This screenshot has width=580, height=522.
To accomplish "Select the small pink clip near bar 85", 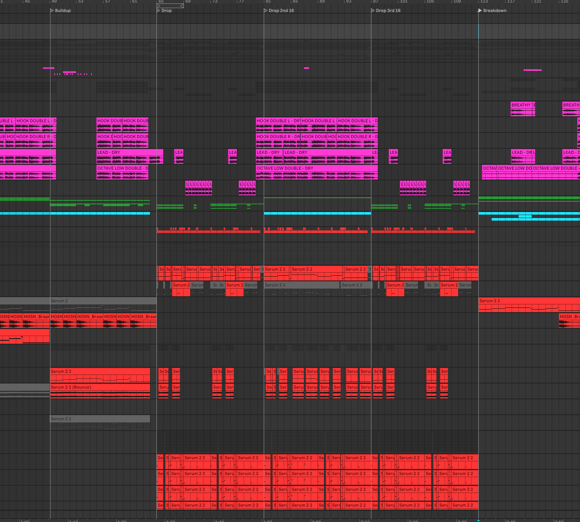I will (x=306, y=68).
